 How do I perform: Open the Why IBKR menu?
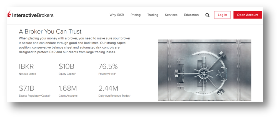117,15
